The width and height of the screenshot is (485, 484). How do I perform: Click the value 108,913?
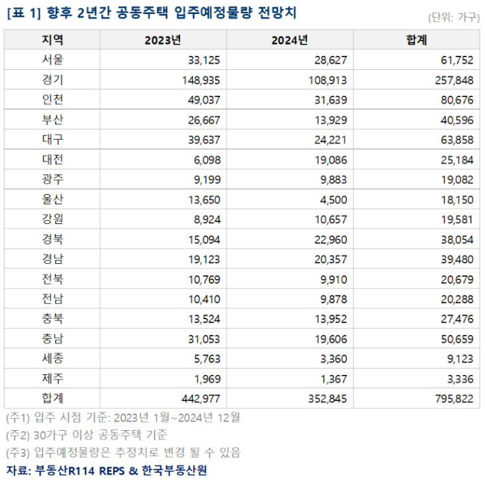[328, 80]
